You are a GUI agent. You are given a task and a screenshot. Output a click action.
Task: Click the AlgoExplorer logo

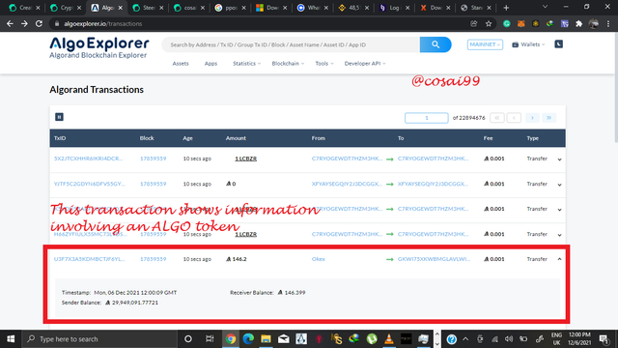point(98,47)
